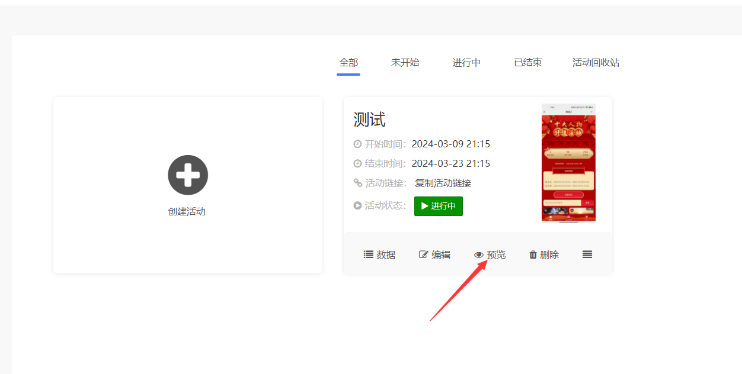Viewport: 742px width, 374px height.
Task: Click the 数据 text label
Action: (x=386, y=254)
